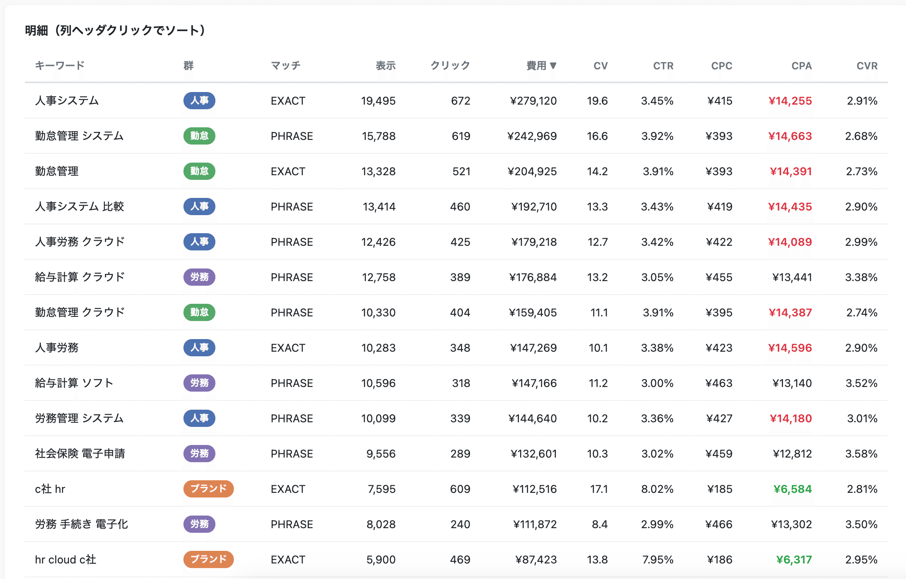Click cost value ¥279,120
Screen dimensions: 906x579
[x=533, y=101]
